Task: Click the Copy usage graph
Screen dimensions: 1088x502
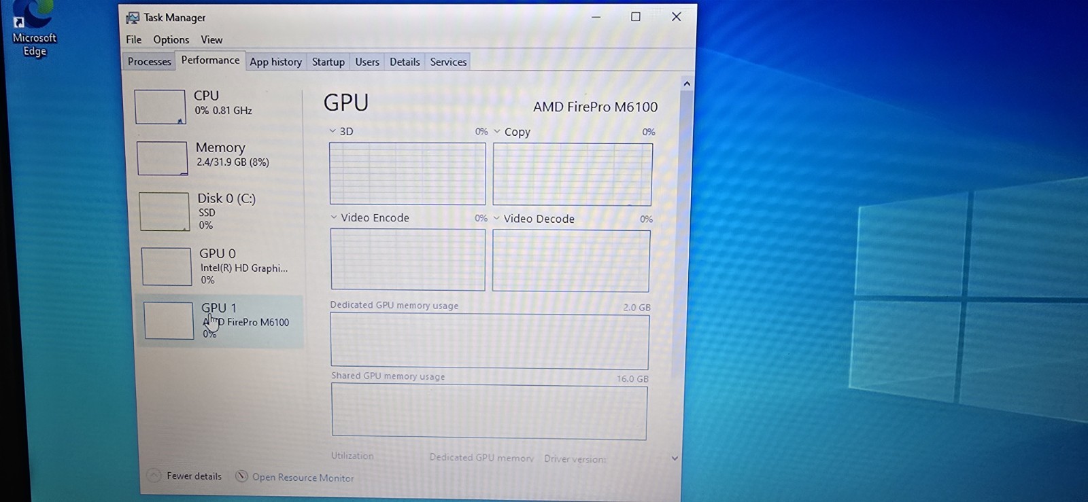Action: pyautogui.click(x=573, y=175)
